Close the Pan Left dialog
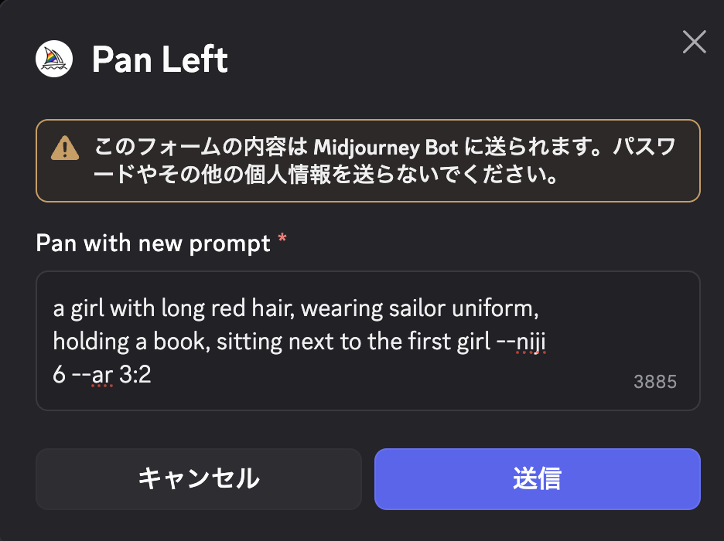 (x=694, y=43)
